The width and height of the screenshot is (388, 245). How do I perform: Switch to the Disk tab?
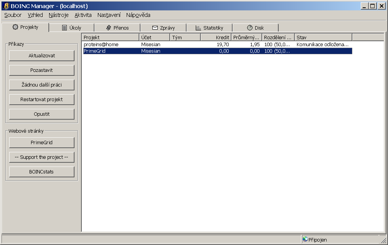[x=255, y=28]
